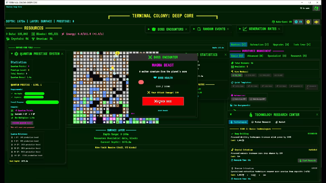Click the Blocks cube icon in Resources
Screen dimensions: 326x183
click(33, 34)
